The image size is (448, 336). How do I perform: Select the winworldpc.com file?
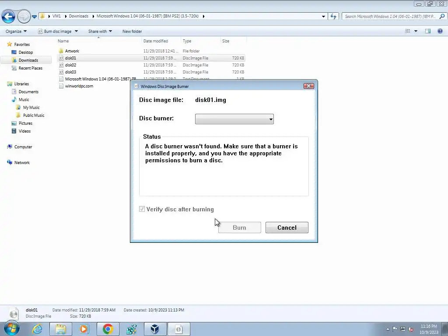(x=76, y=86)
